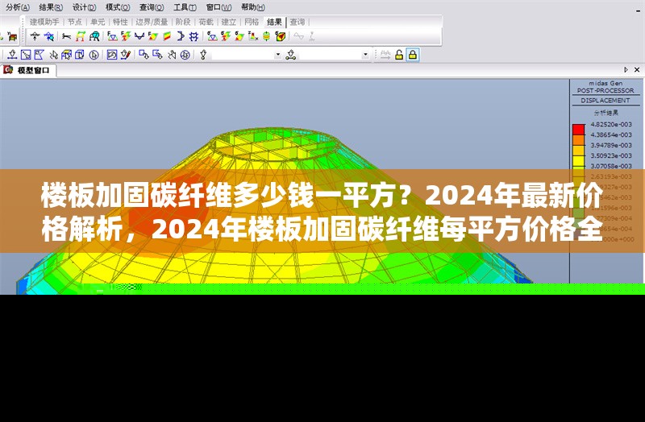Open the 工具(T) menu
This screenshot has height=422, width=645.
click(x=185, y=7)
